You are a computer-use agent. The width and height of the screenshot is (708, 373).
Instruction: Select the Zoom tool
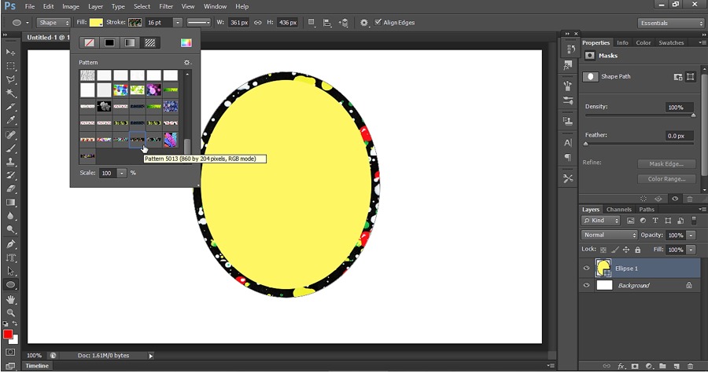(10, 313)
